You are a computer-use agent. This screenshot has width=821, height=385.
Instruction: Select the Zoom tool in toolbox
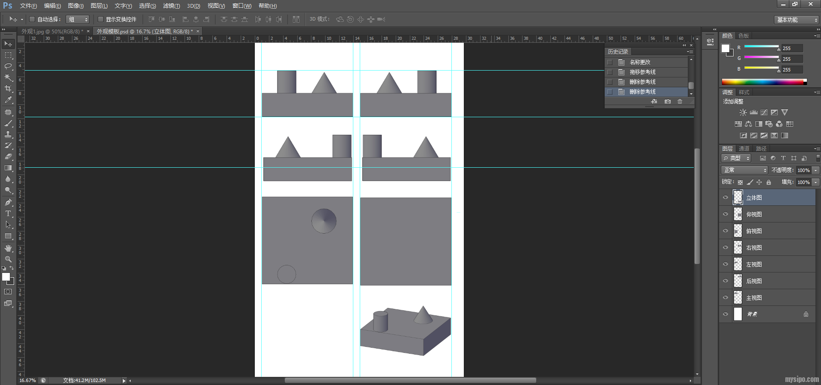tap(8, 259)
